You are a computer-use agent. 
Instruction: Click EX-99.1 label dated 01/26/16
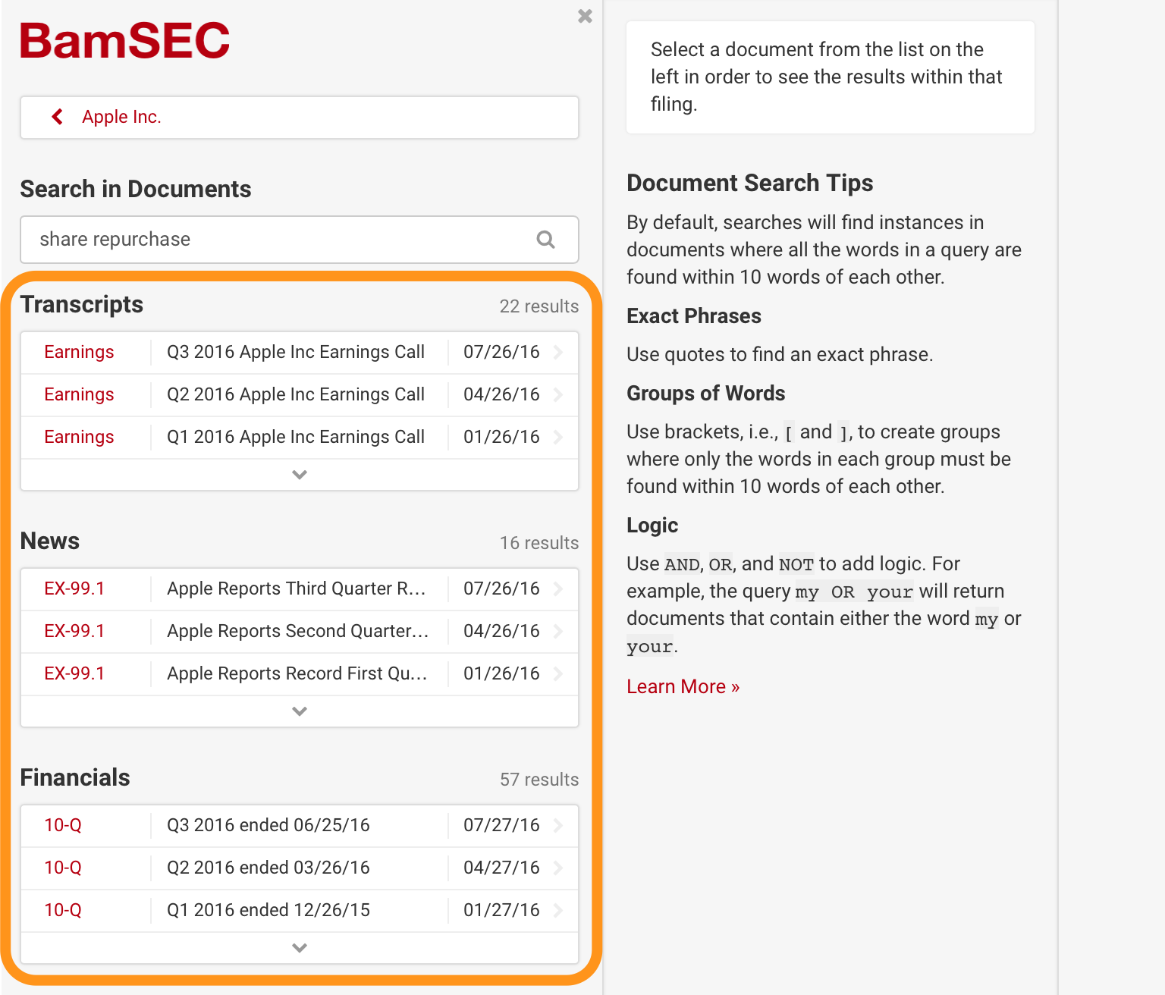tap(74, 673)
